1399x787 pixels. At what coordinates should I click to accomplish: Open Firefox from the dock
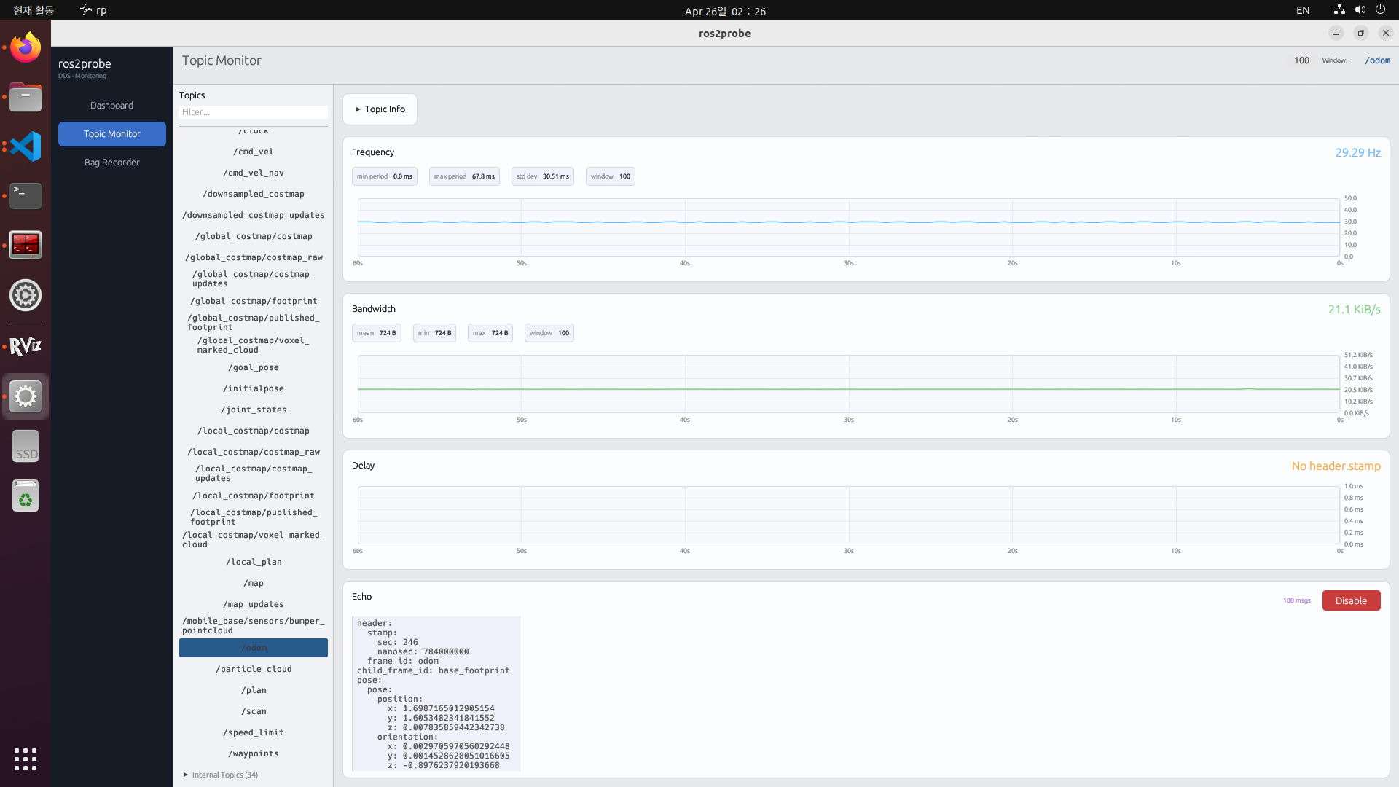26,47
